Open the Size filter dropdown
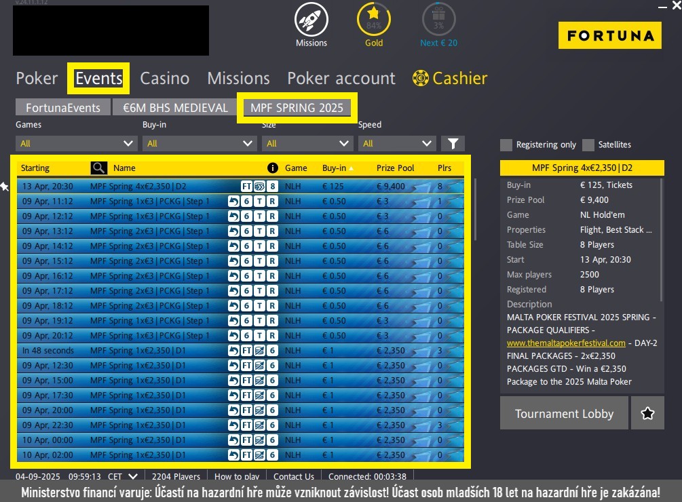 point(307,143)
